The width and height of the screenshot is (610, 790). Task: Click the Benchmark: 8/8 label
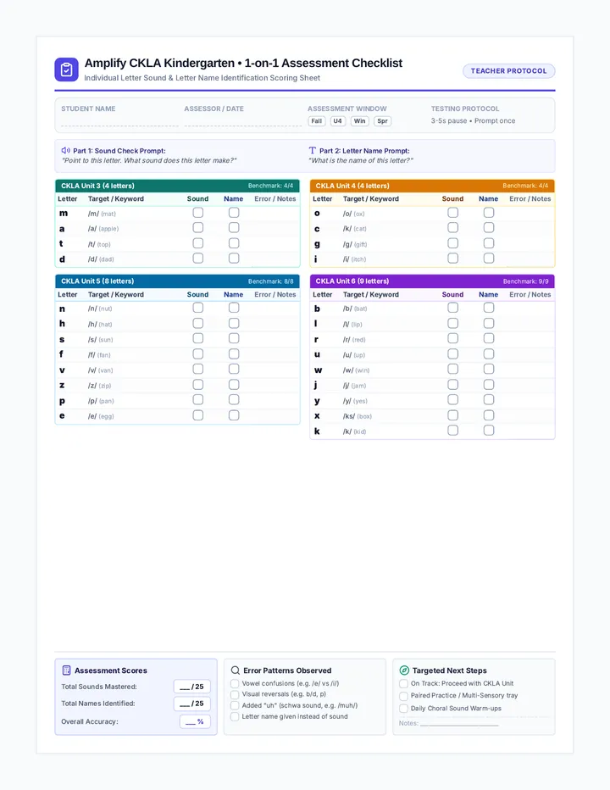click(x=270, y=281)
